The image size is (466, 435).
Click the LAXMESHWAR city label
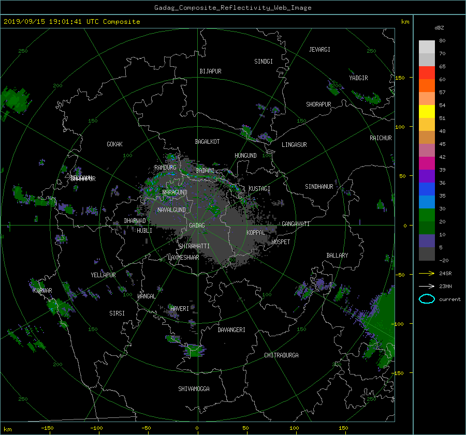[183, 258]
